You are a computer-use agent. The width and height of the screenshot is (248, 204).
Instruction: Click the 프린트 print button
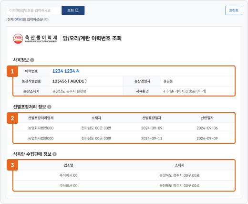tap(234, 11)
